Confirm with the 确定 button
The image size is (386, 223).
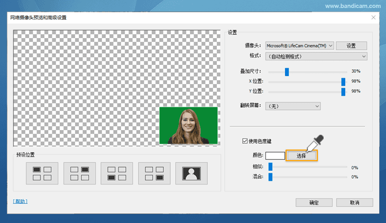tap(314, 202)
